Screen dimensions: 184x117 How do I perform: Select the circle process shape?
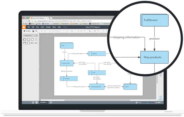32,40
